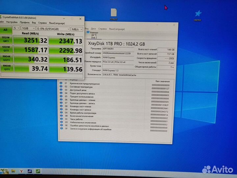The image size is (237, 178).
Task: Start all benchmarks with the All button
Action: pyautogui.click(x=6, y=30)
